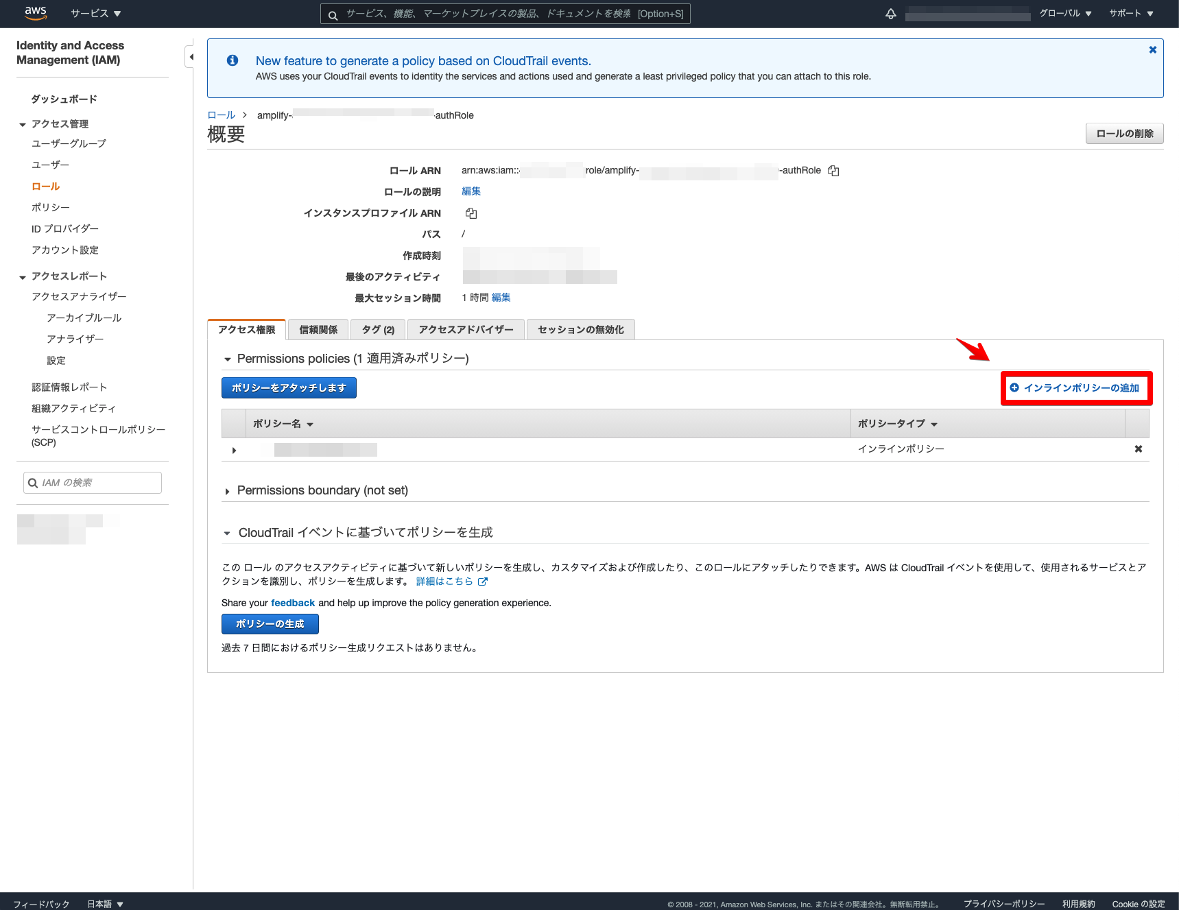Copy the role ARN with copy icon
This screenshot has width=1179, height=910.
click(x=833, y=171)
